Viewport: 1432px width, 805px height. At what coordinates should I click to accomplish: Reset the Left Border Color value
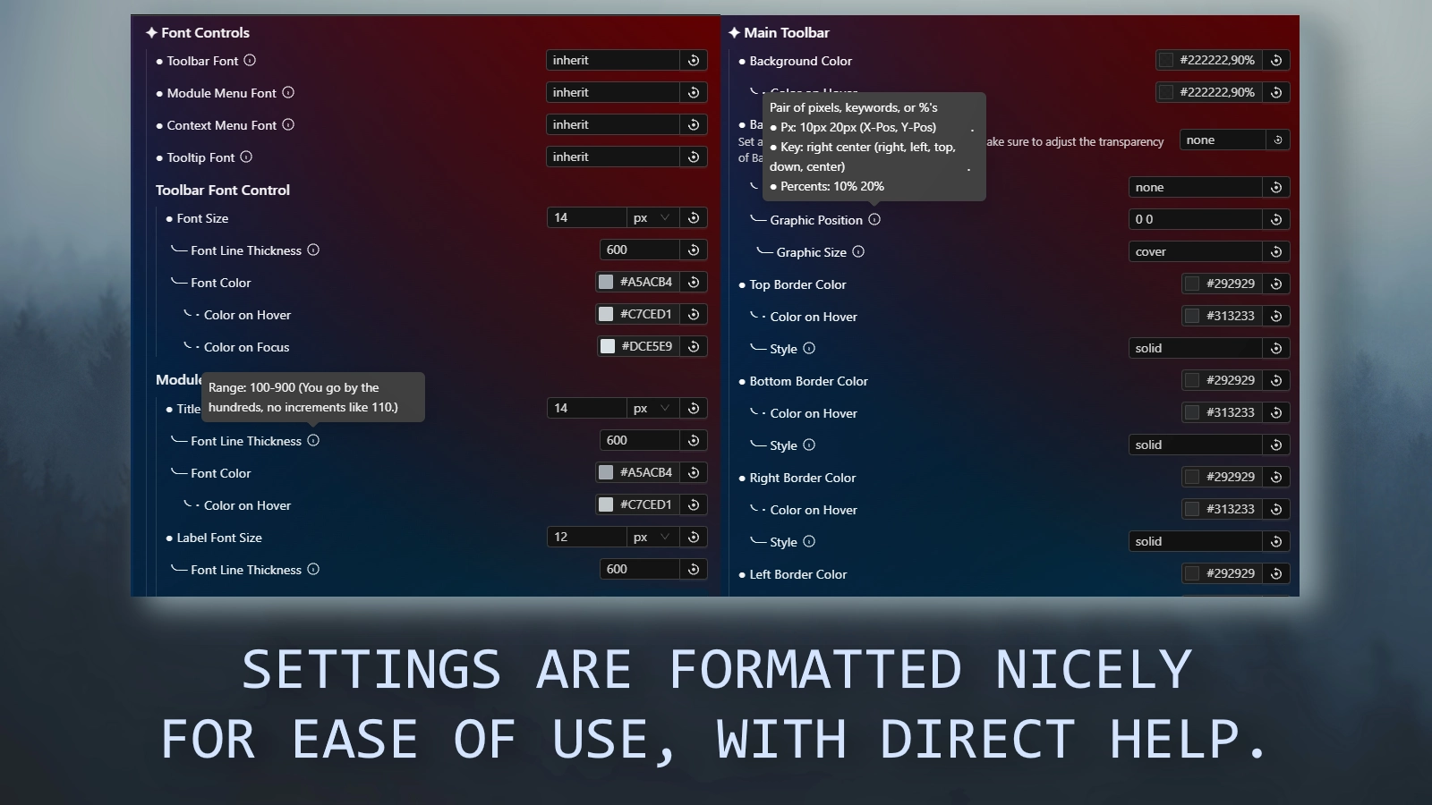[1276, 574]
